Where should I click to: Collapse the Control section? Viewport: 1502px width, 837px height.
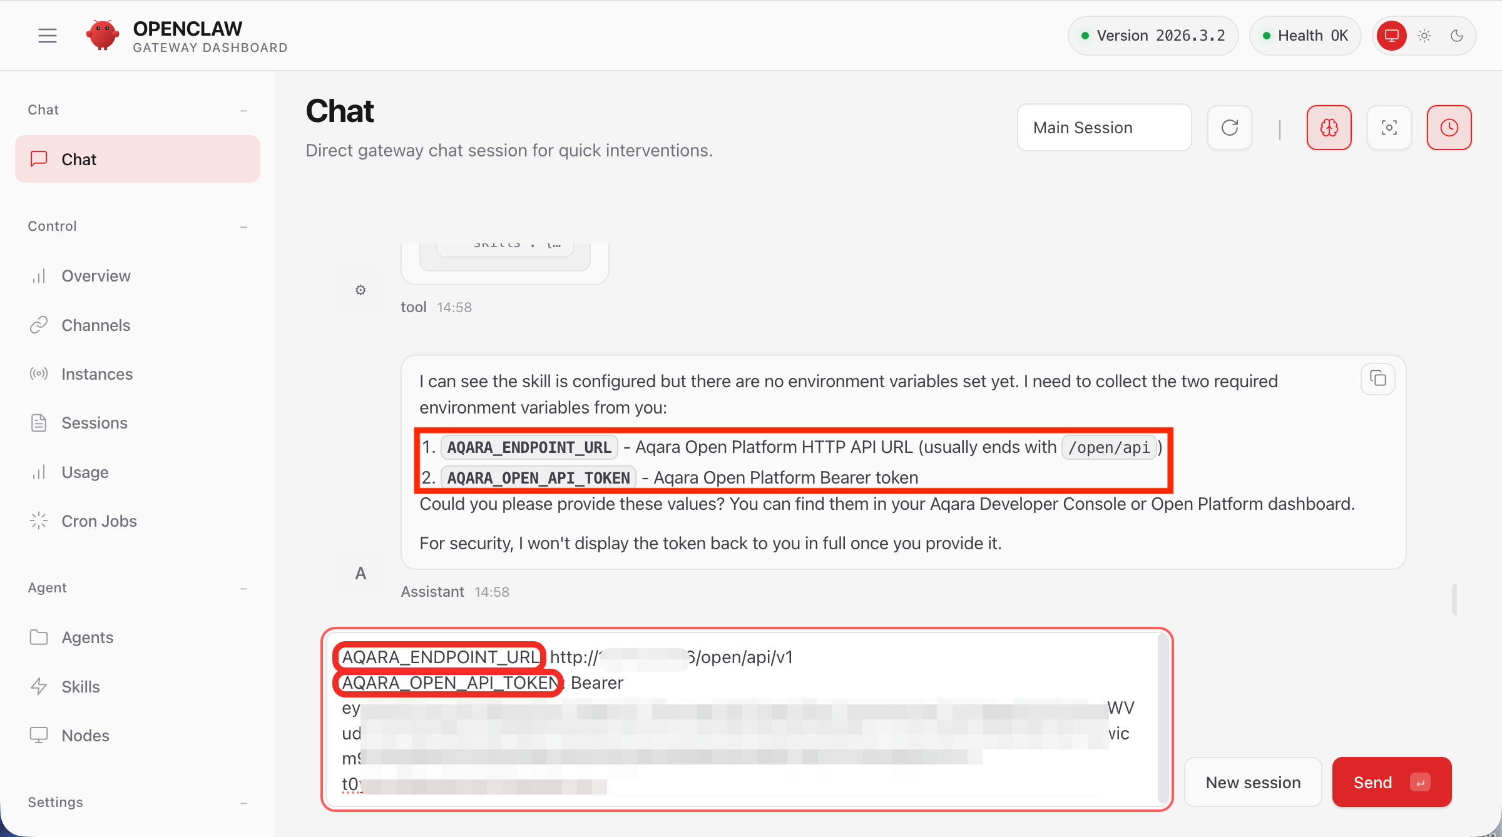click(244, 226)
